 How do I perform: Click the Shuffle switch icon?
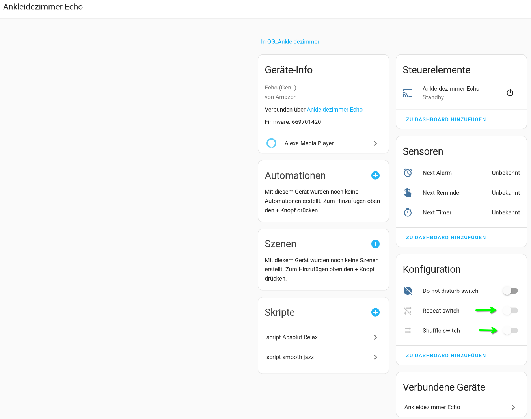[408, 331]
